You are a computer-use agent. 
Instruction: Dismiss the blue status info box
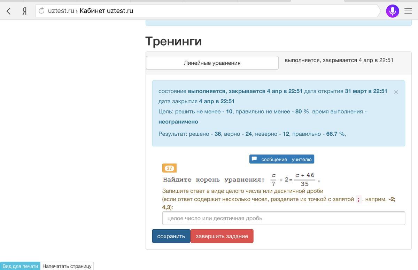point(396,92)
